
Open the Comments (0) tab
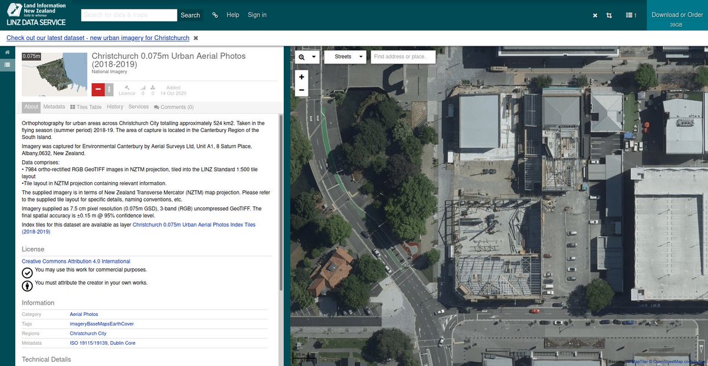(173, 107)
